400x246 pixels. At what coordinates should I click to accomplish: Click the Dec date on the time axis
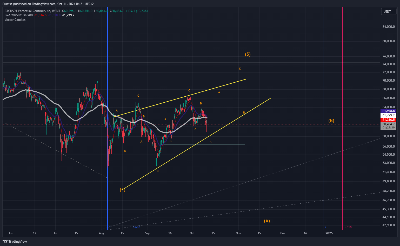click(x=283, y=233)
